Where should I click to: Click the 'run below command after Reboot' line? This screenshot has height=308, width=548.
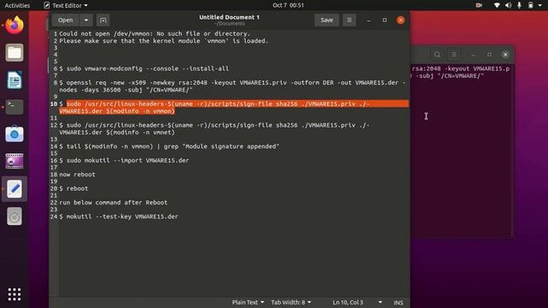click(113, 203)
